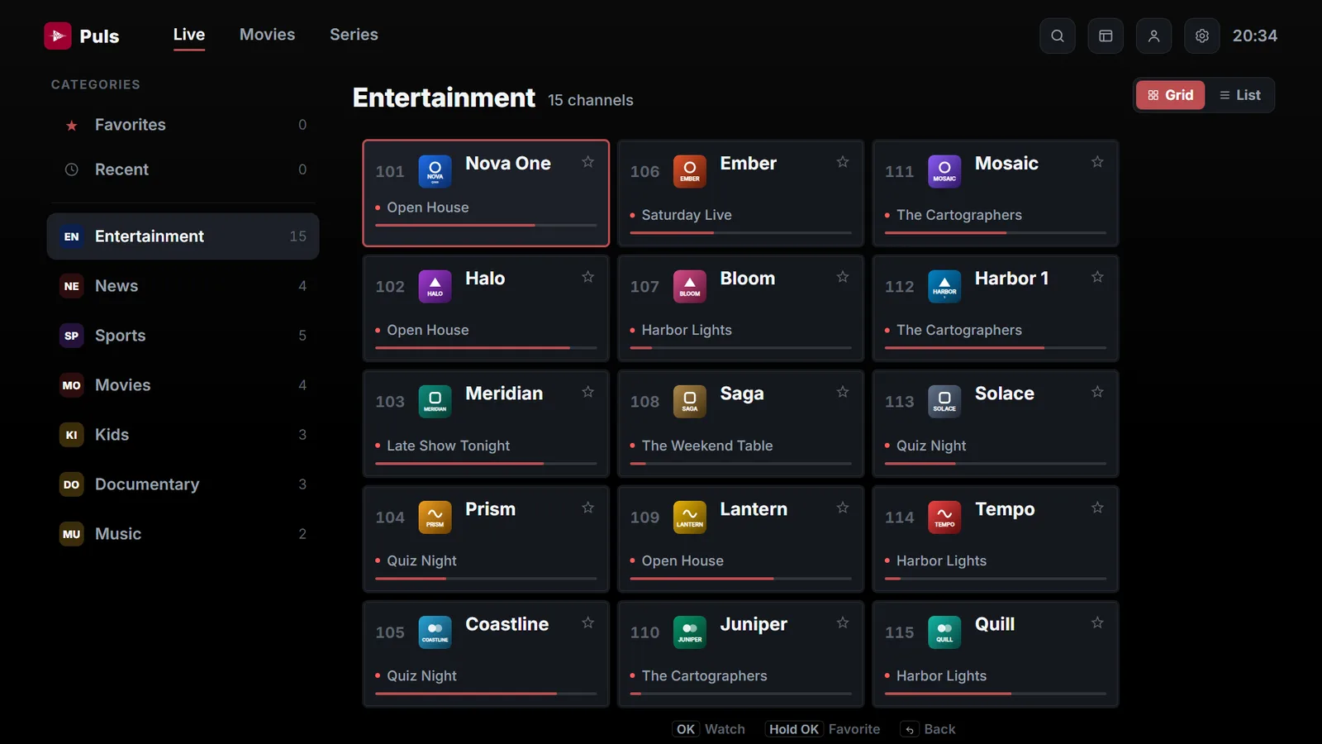Click the Juniper channel logo
The height and width of the screenshot is (744, 1322).
click(x=689, y=632)
